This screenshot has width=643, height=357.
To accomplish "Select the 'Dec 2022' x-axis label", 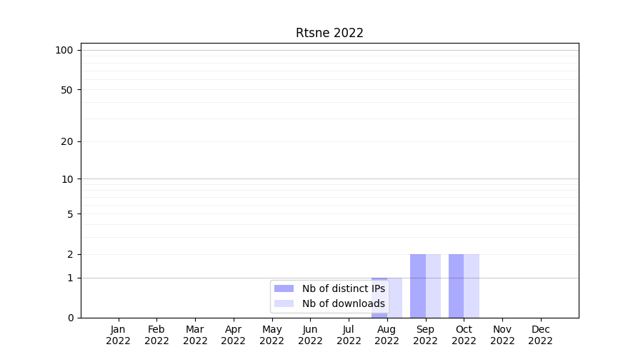I will 540,335.
